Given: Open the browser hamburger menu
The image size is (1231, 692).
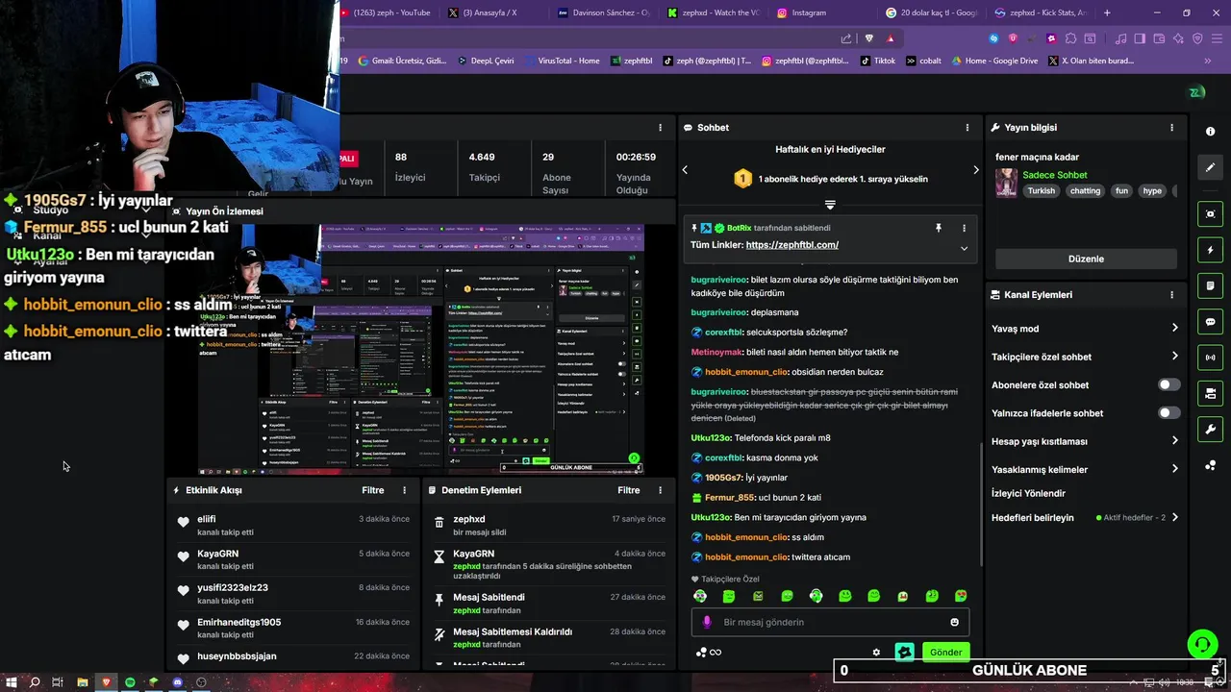Looking at the screenshot, I should 1217,38.
